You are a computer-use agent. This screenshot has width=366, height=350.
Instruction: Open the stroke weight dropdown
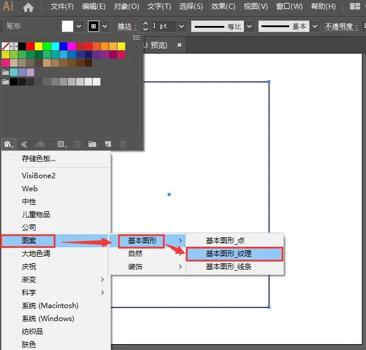(x=181, y=27)
